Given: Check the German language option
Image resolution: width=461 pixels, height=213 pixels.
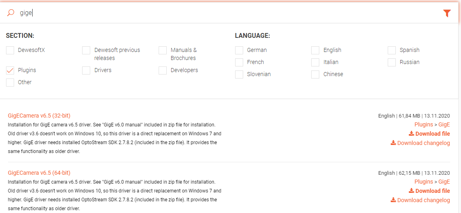Looking at the screenshot, I should [x=239, y=50].
